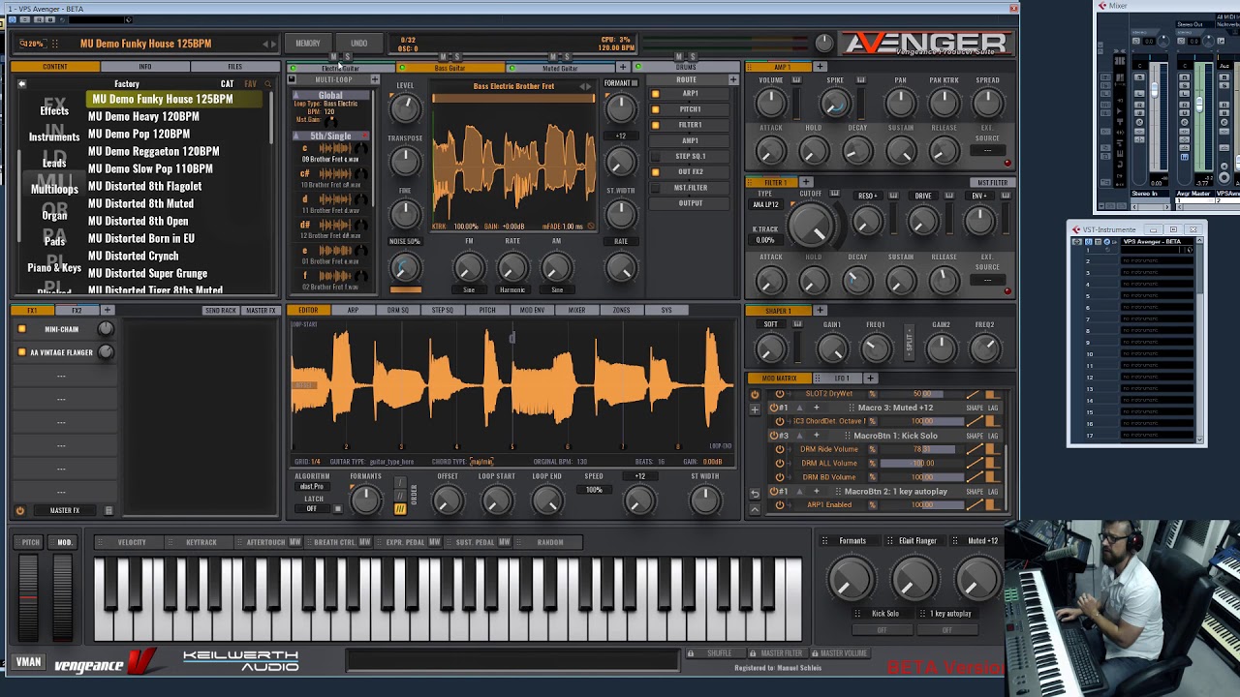Screen dimensions: 1240x697
Task: Toggle the PITCH1 route enable
Action: tap(655, 109)
